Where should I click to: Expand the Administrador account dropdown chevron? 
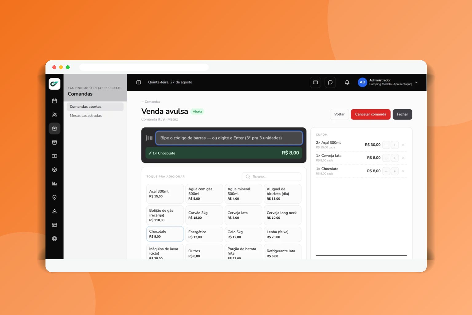[x=416, y=82]
